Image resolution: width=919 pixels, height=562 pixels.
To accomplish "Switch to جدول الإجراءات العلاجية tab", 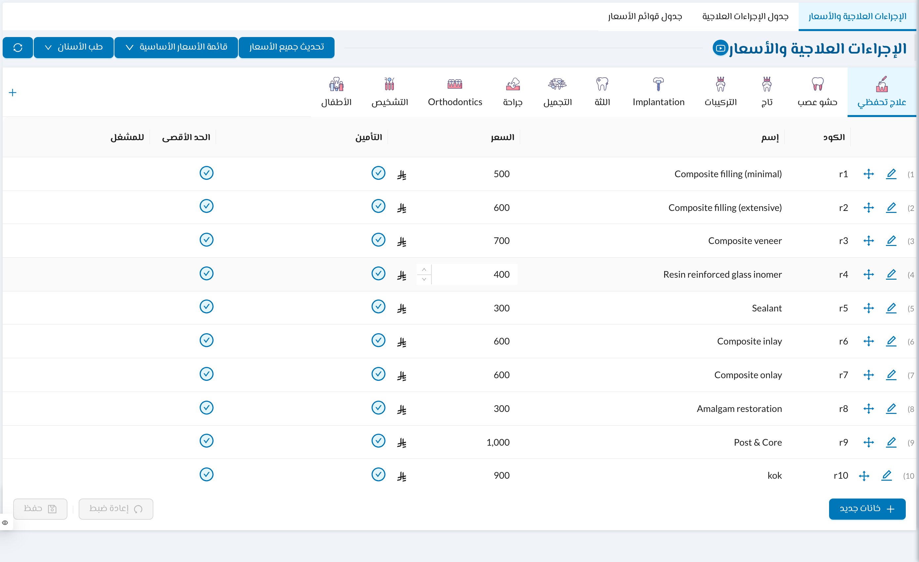I will pyautogui.click(x=745, y=17).
